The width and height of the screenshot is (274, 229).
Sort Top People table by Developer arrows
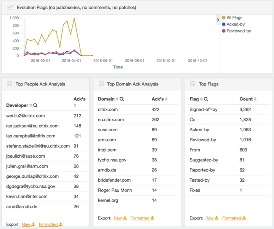pyautogui.click(x=31, y=105)
